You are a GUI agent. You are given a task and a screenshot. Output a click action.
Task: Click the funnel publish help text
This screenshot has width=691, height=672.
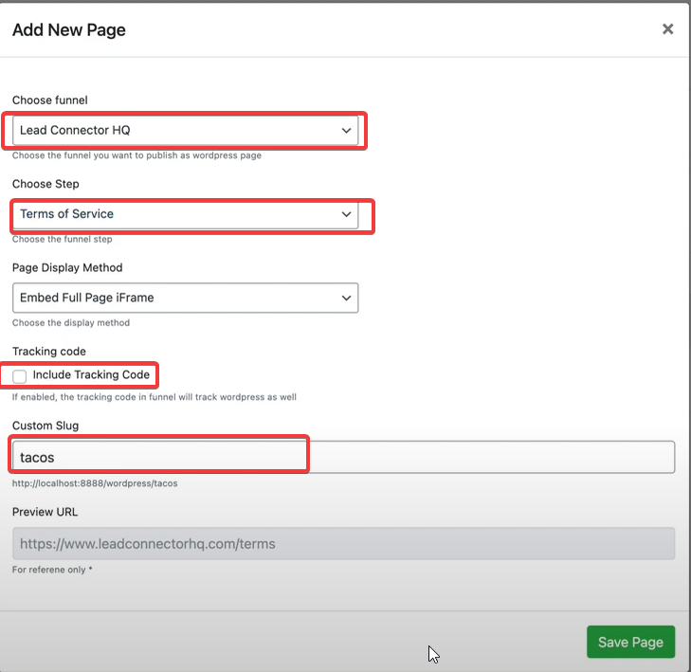point(136,155)
